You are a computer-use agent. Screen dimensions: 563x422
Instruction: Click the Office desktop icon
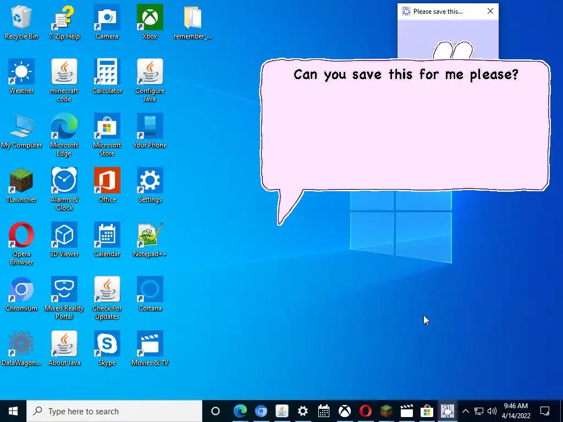point(107,185)
